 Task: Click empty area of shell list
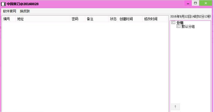(x=85, y=66)
